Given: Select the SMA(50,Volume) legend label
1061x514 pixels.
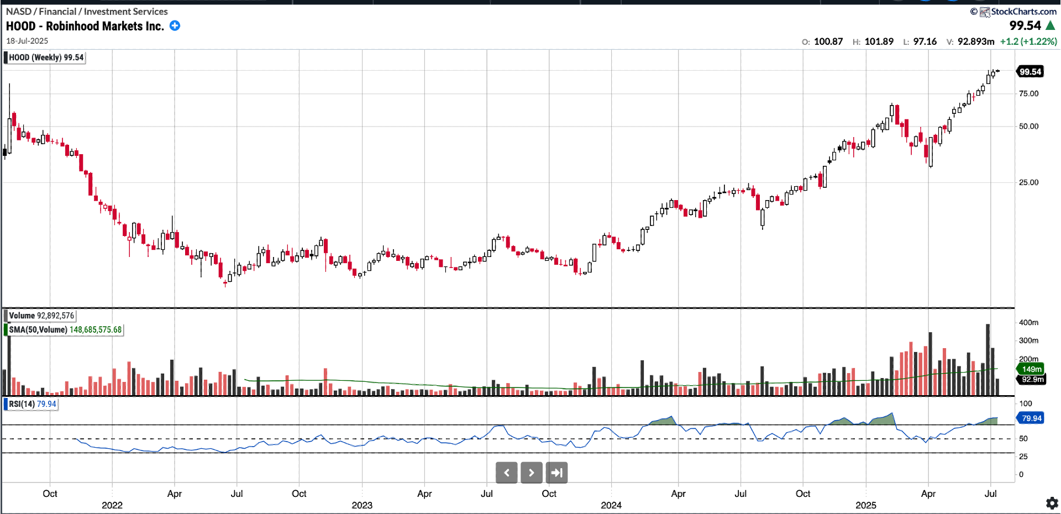Looking at the screenshot, I should 64,329.
